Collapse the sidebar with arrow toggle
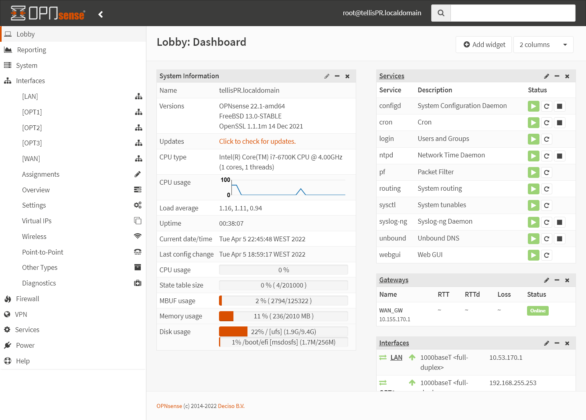586x420 pixels. 101,14
